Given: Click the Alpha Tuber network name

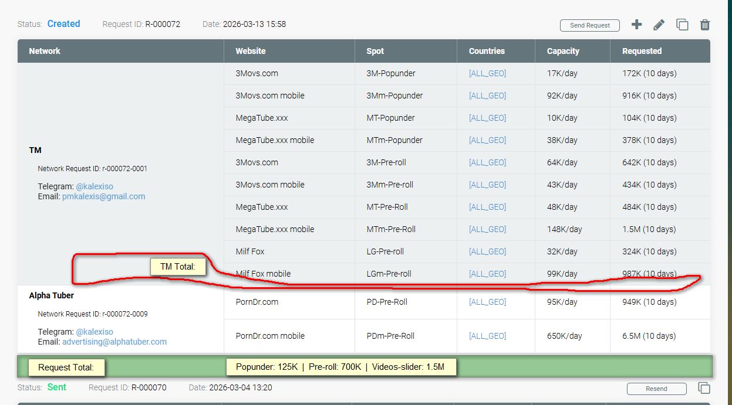Looking at the screenshot, I should pyautogui.click(x=52, y=295).
